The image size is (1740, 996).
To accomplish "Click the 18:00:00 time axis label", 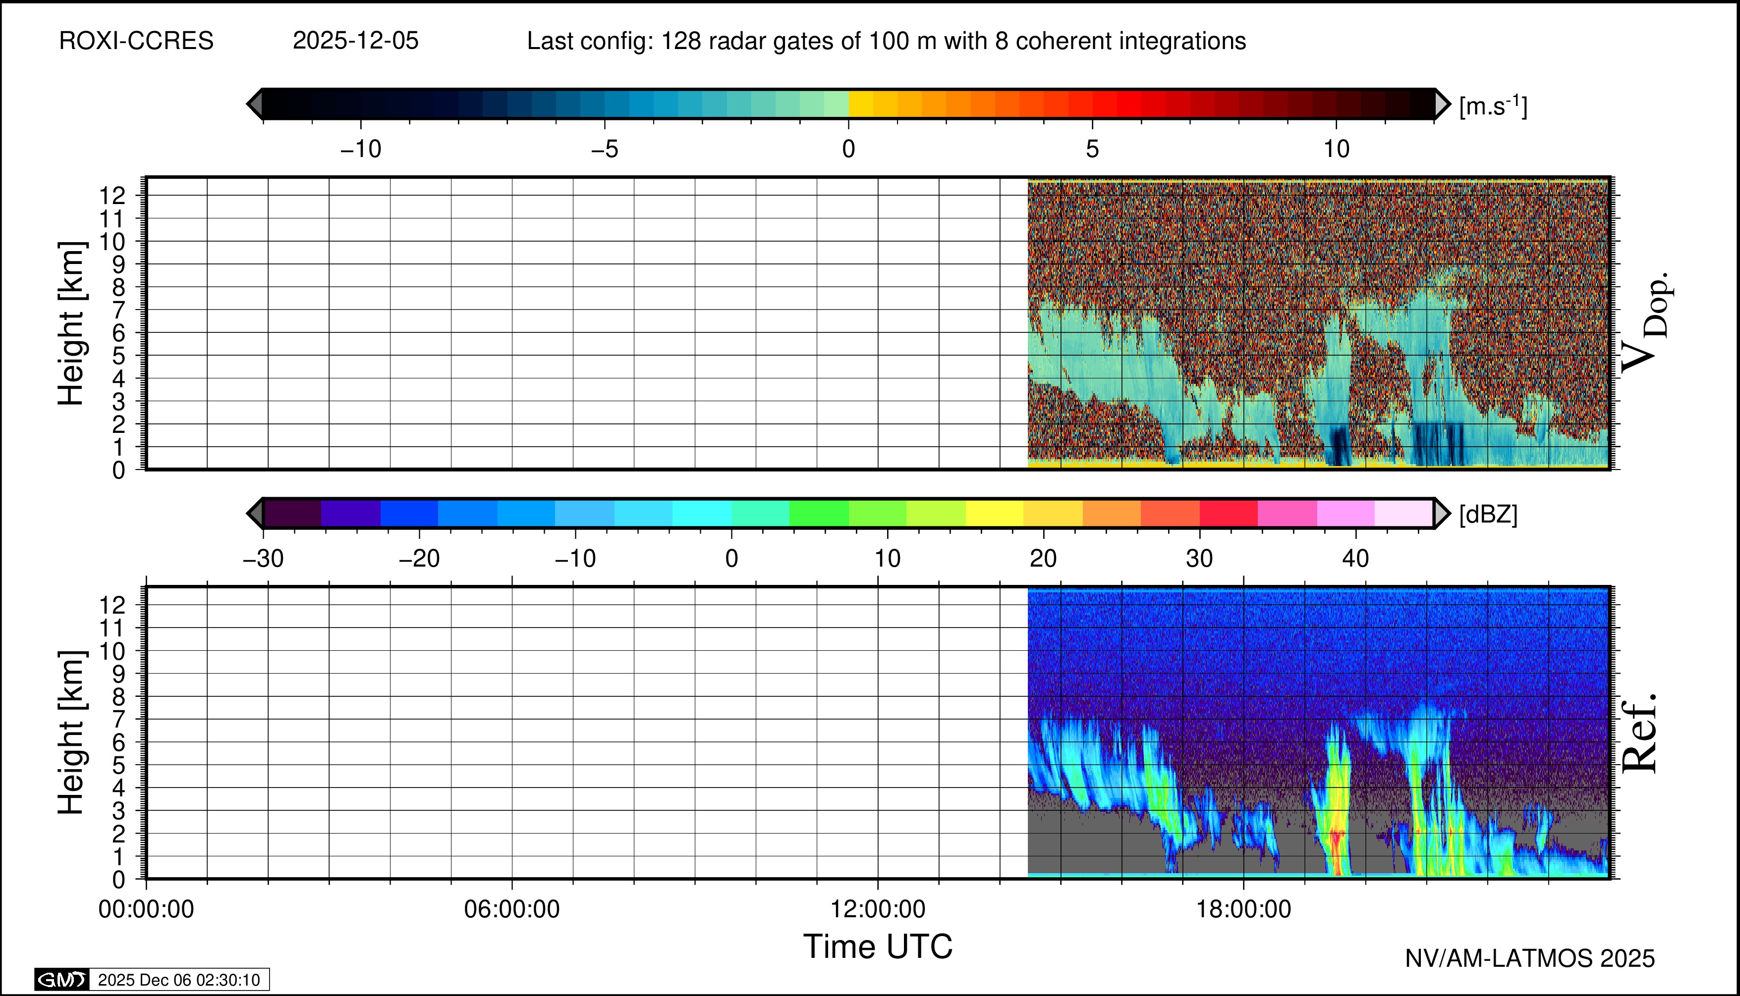I will click(1244, 909).
